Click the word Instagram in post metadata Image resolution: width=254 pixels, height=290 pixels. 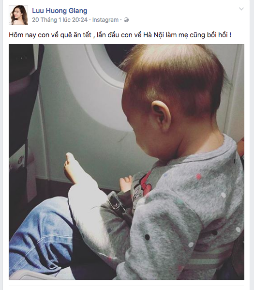tap(105, 20)
